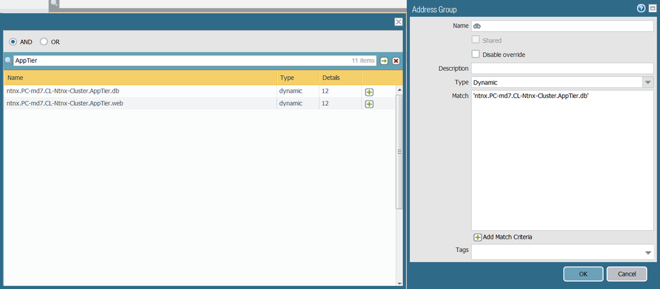This screenshot has width=660, height=289.
Task: Select the OR radio button
Action: click(44, 42)
